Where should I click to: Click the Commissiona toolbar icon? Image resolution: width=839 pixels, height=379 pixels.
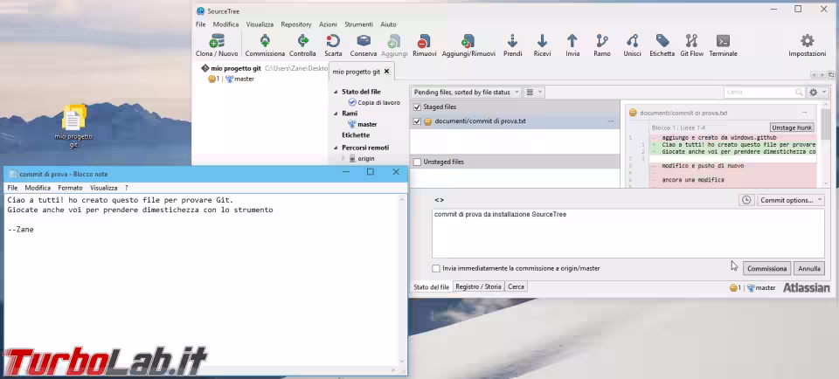tap(264, 41)
